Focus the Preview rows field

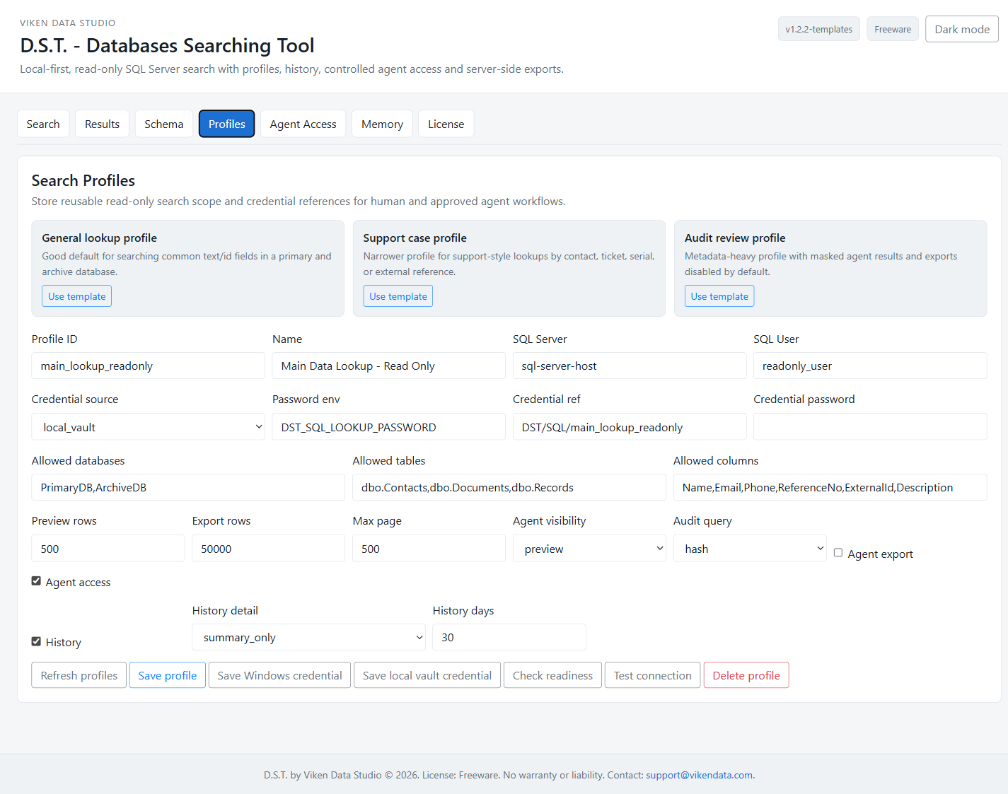pos(108,549)
